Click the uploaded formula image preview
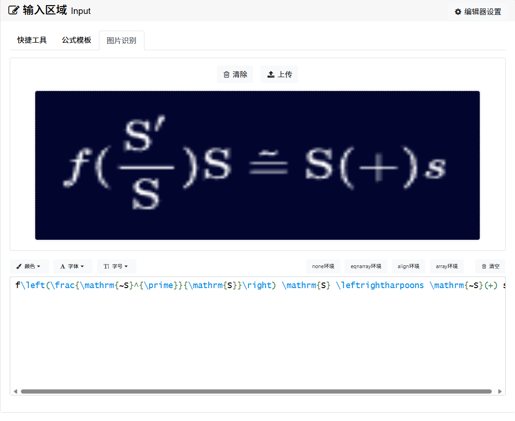The height and width of the screenshot is (421, 515). tap(257, 165)
